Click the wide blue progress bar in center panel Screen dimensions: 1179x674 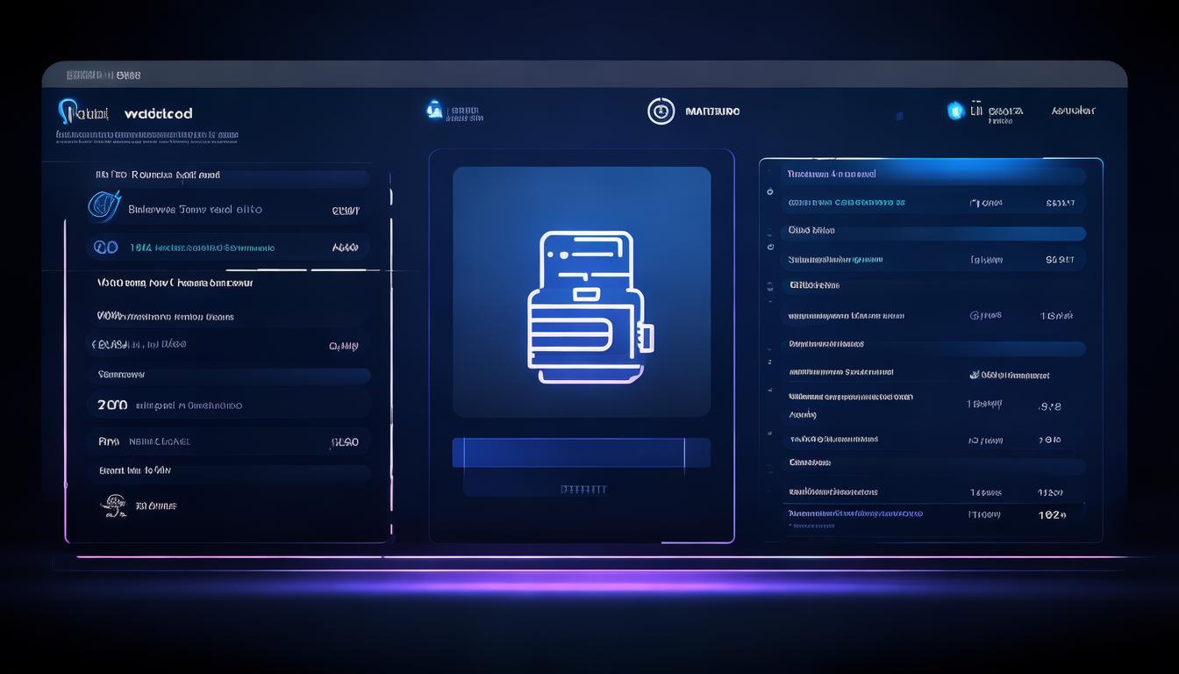click(581, 453)
